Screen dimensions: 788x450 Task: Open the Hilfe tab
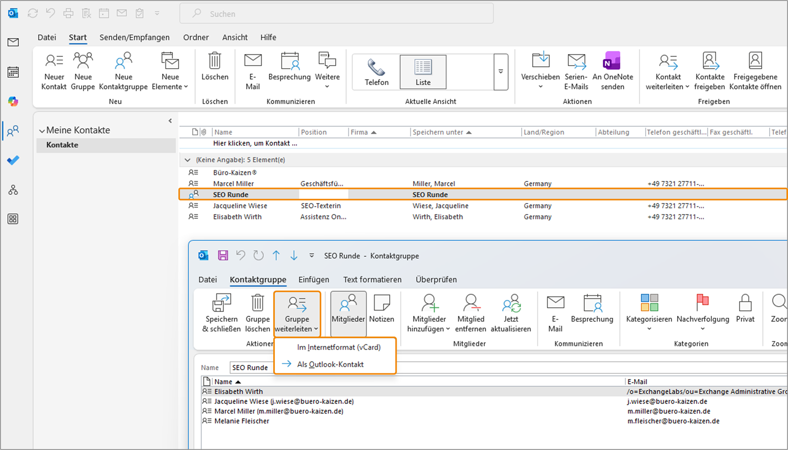pyautogui.click(x=268, y=37)
